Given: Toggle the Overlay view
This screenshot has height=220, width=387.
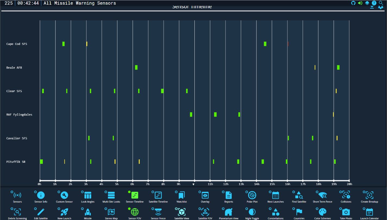Looking at the screenshot, I should tap(205, 195).
